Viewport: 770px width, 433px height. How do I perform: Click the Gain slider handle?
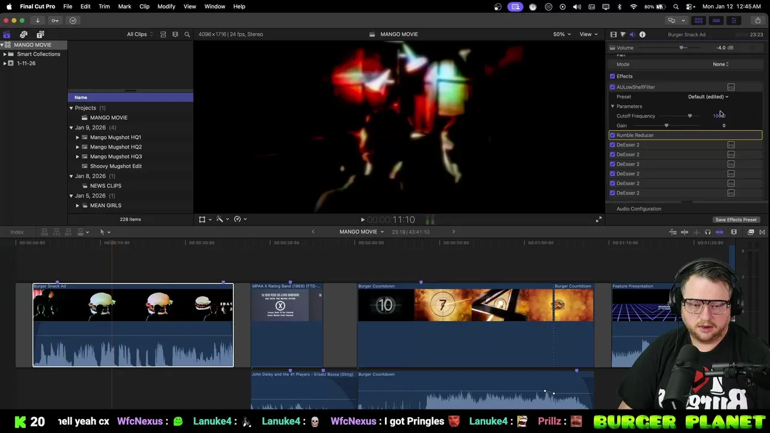666,126
